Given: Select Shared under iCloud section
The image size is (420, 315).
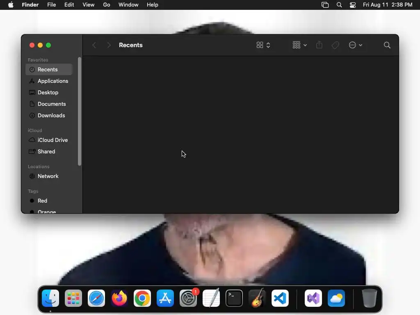Looking at the screenshot, I should 49,152.
